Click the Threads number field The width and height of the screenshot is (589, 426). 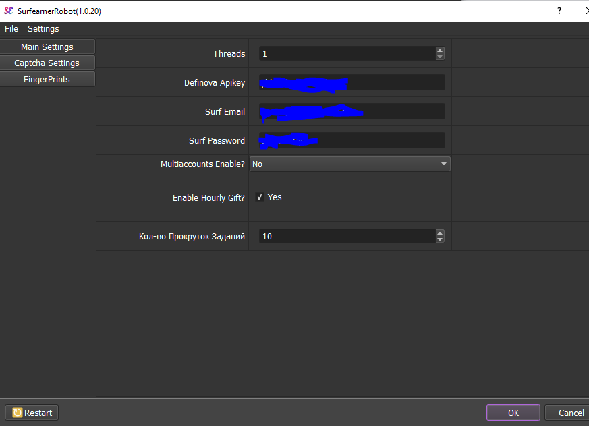click(347, 54)
